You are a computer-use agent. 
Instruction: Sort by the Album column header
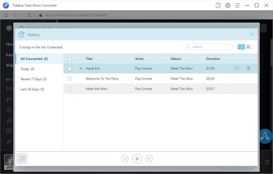(175, 59)
